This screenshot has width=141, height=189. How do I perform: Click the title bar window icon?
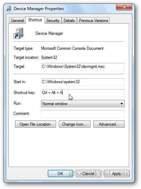(9, 9)
